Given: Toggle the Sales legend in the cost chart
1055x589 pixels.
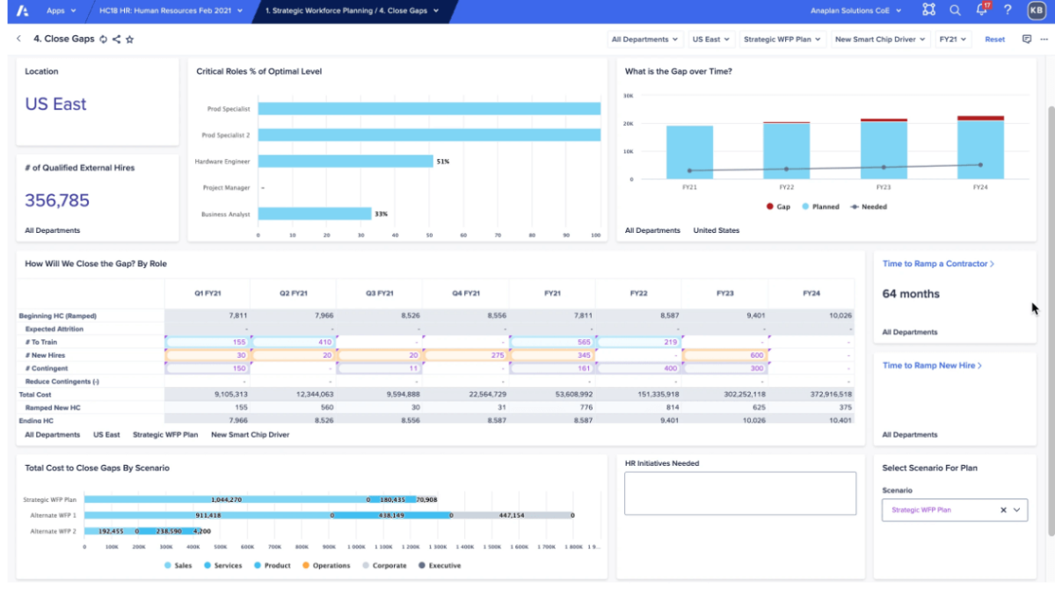Looking at the screenshot, I should click(x=178, y=565).
